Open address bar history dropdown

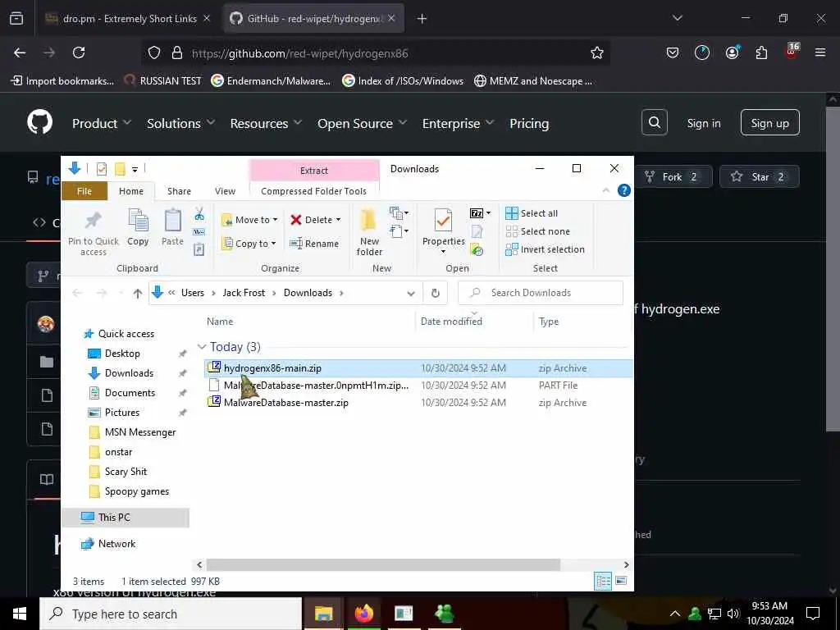point(411,293)
